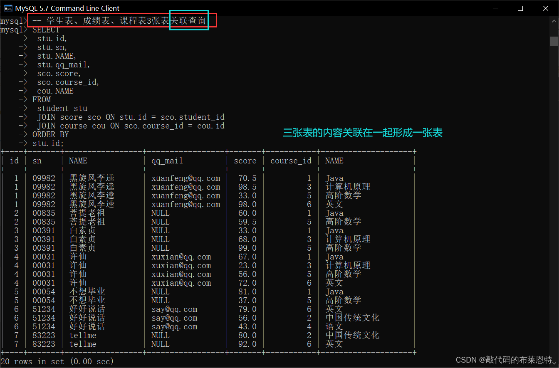Click the score value 67.0
The width and height of the screenshot is (559, 368).
click(x=247, y=257)
